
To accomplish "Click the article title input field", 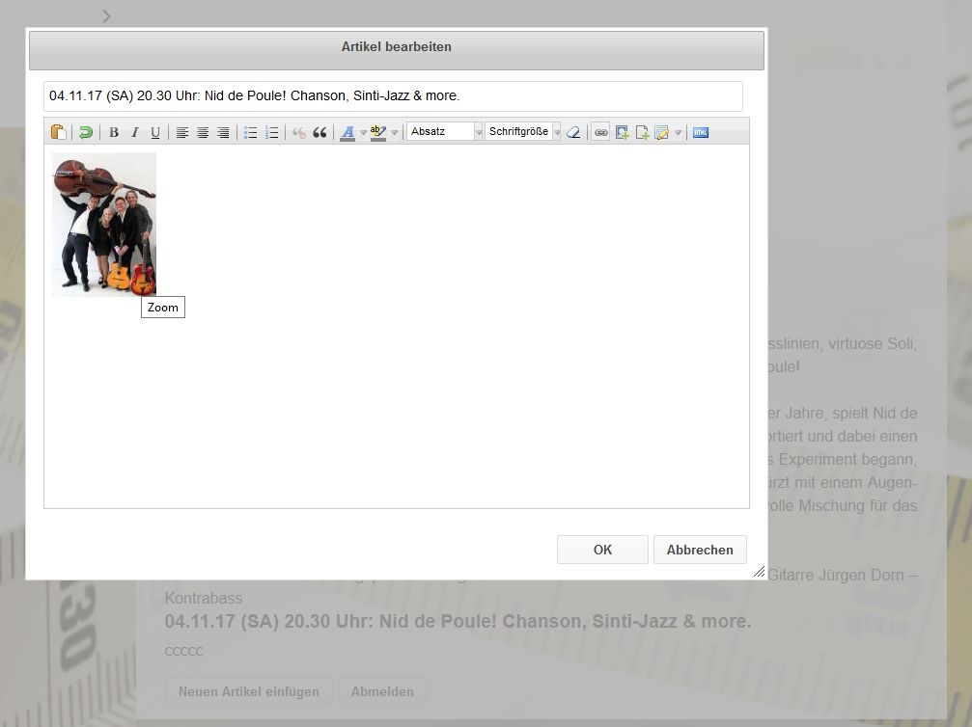I will click(393, 96).
